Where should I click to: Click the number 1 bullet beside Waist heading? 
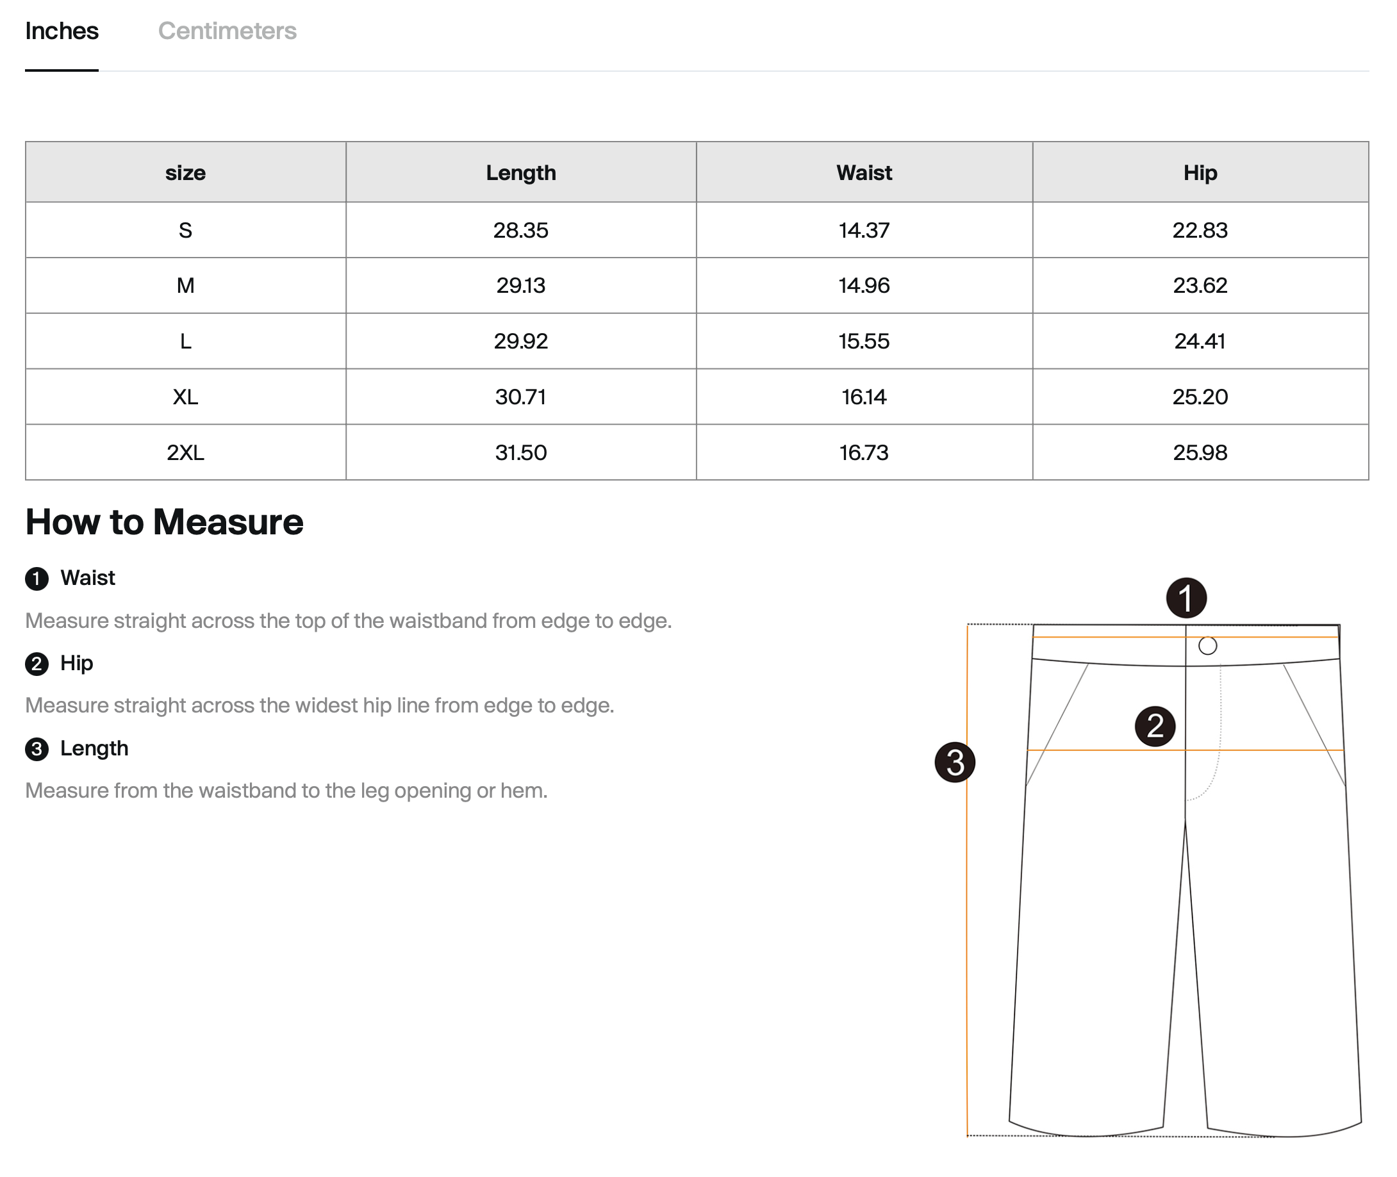pyautogui.click(x=37, y=579)
